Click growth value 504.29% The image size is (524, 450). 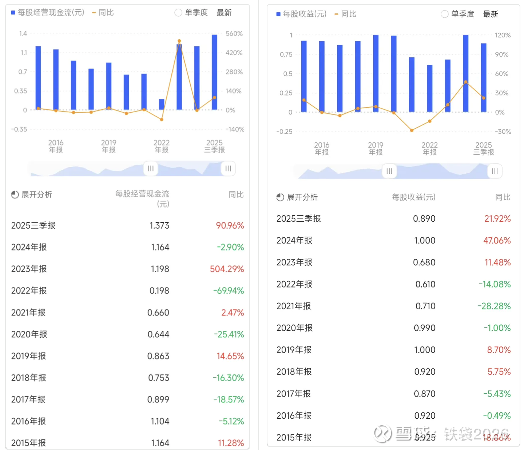(x=227, y=269)
